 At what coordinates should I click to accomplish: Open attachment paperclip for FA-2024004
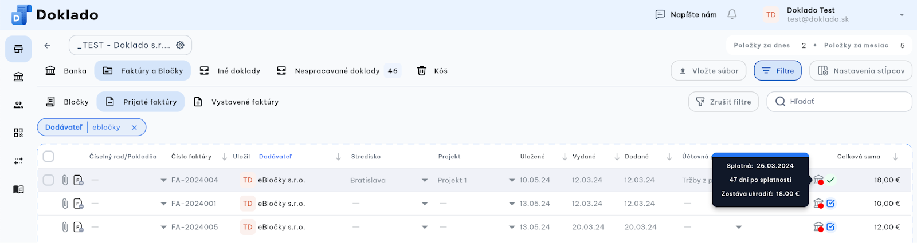click(x=65, y=180)
